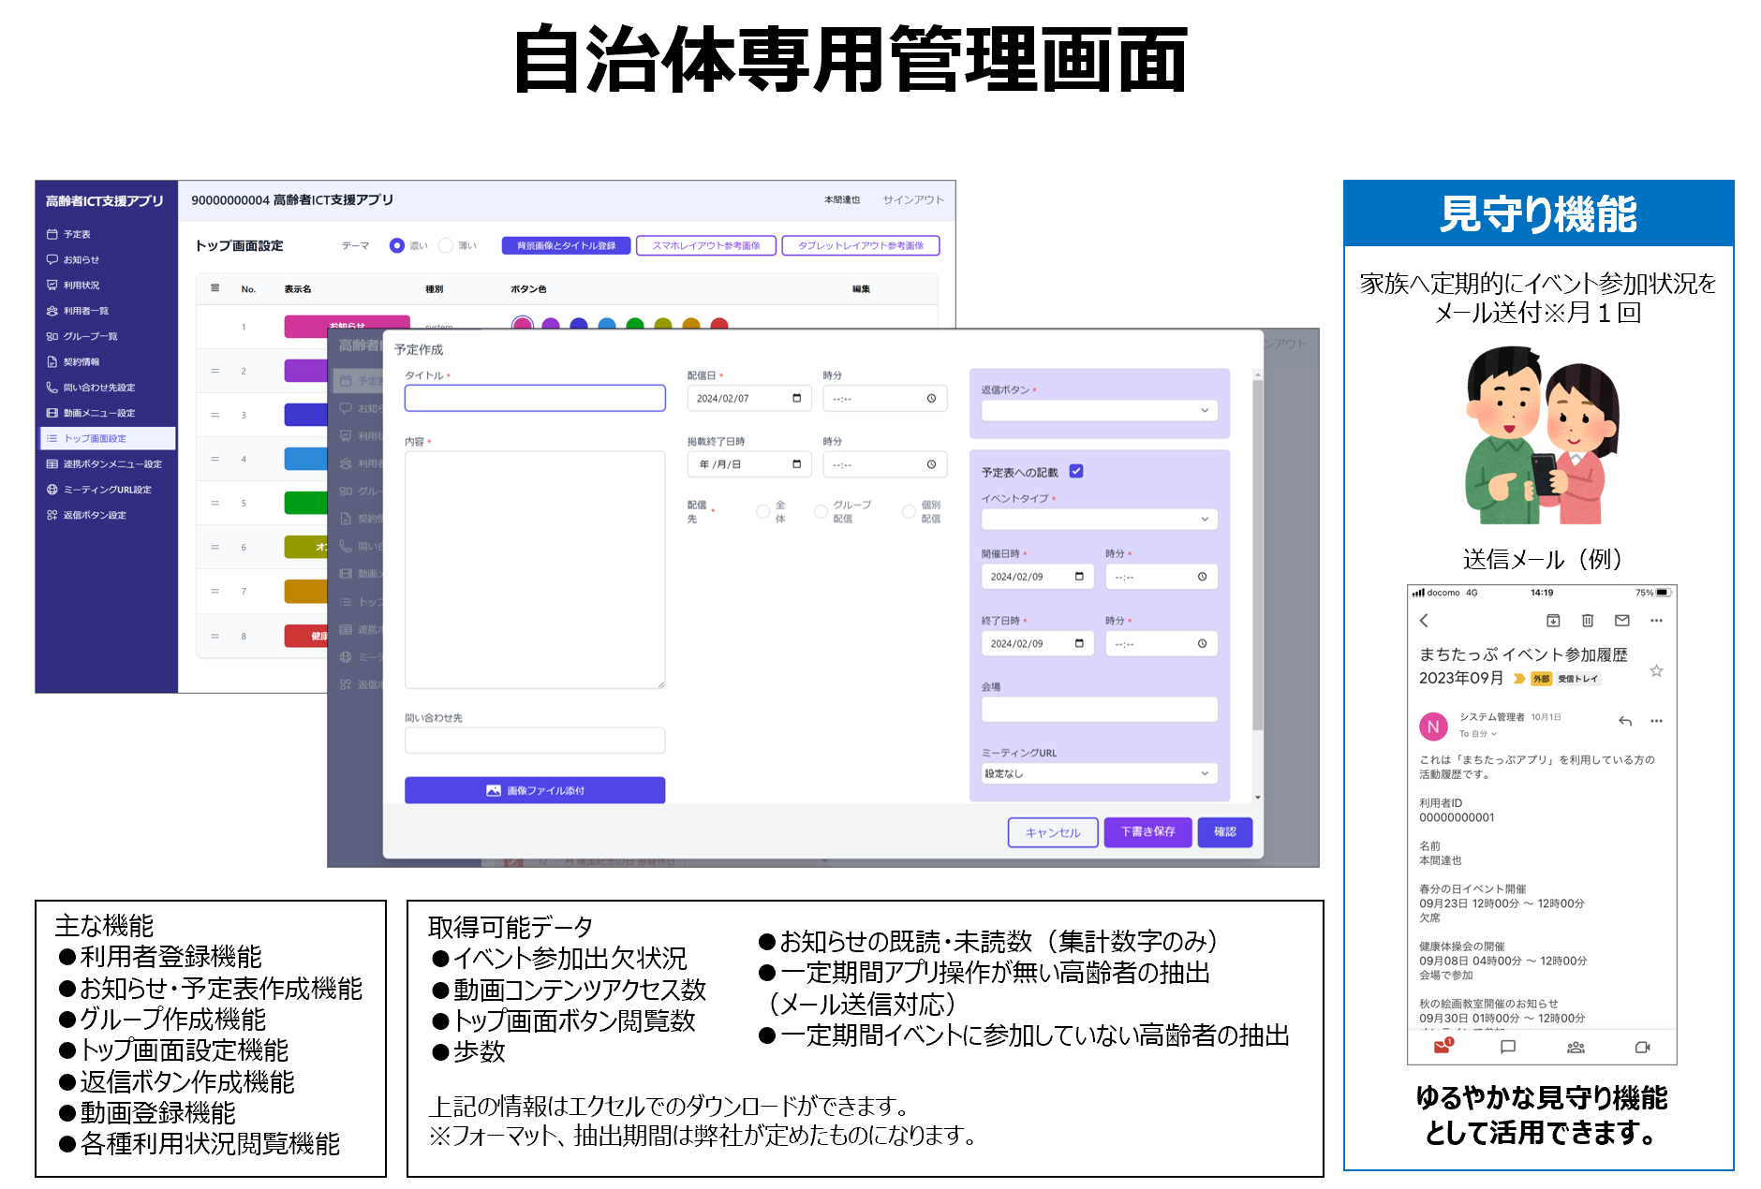This screenshot has width=1761, height=1189.
Task: Click the dialog vertical scrollbar
Action: (1257, 555)
